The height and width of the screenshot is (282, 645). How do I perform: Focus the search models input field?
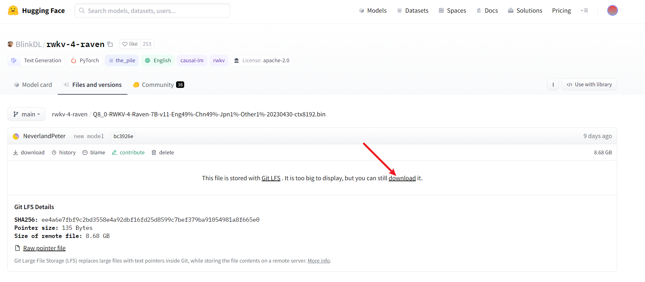pyautogui.click(x=152, y=11)
